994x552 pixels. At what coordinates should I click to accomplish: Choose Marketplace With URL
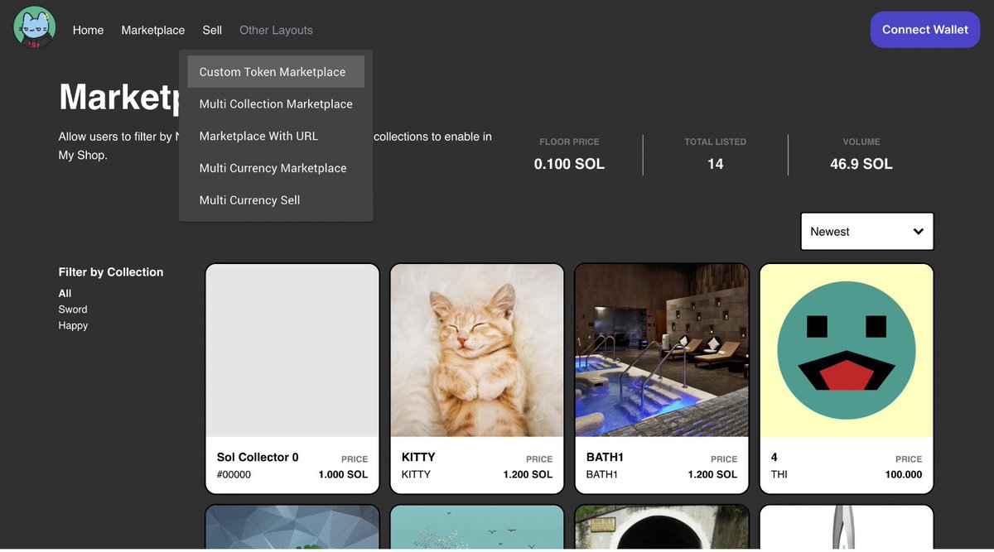pos(276,136)
